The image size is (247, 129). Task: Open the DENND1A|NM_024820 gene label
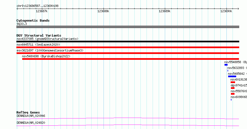click(31, 123)
